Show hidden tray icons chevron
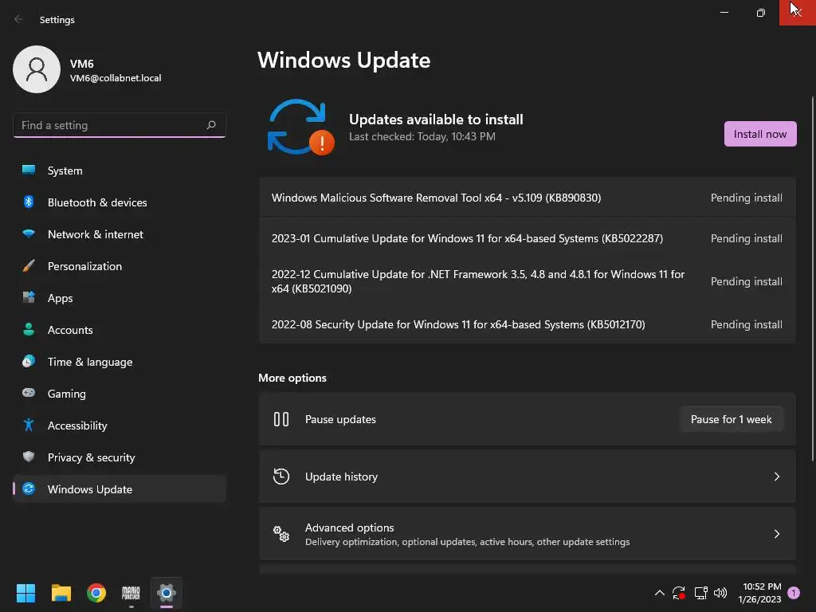The width and height of the screenshot is (816, 612). click(x=659, y=592)
